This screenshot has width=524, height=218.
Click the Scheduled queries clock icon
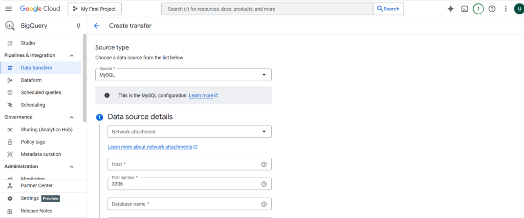(10, 92)
